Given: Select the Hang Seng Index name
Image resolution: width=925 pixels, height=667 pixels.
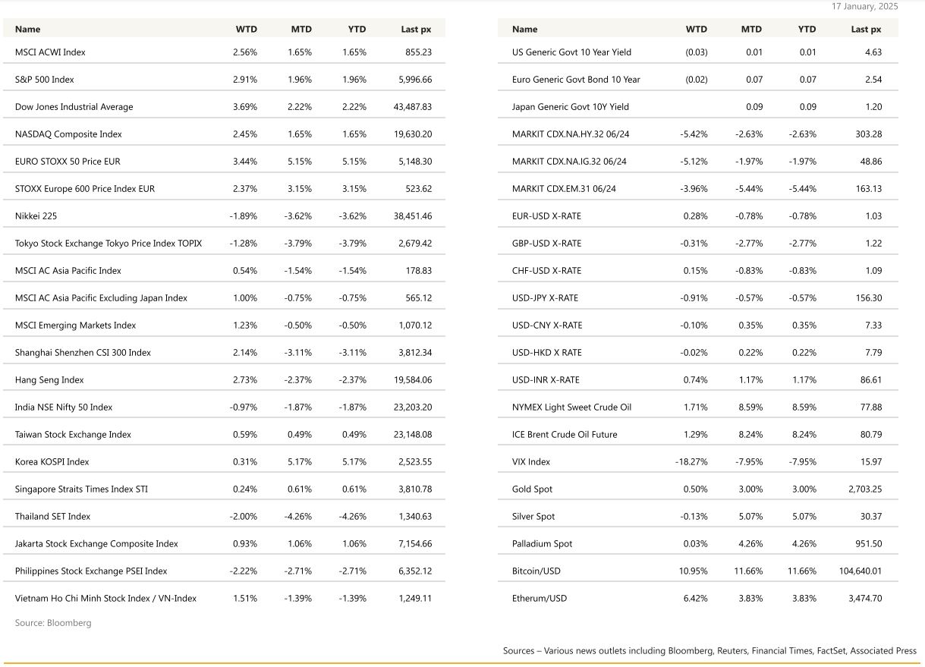Looking at the screenshot, I should pyautogui.click(x=49, y=380).
